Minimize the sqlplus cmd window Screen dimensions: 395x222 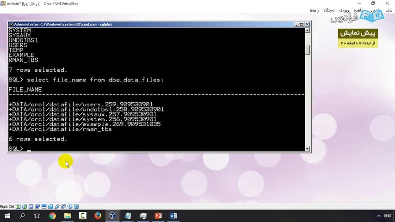click(x=296, y=25)
